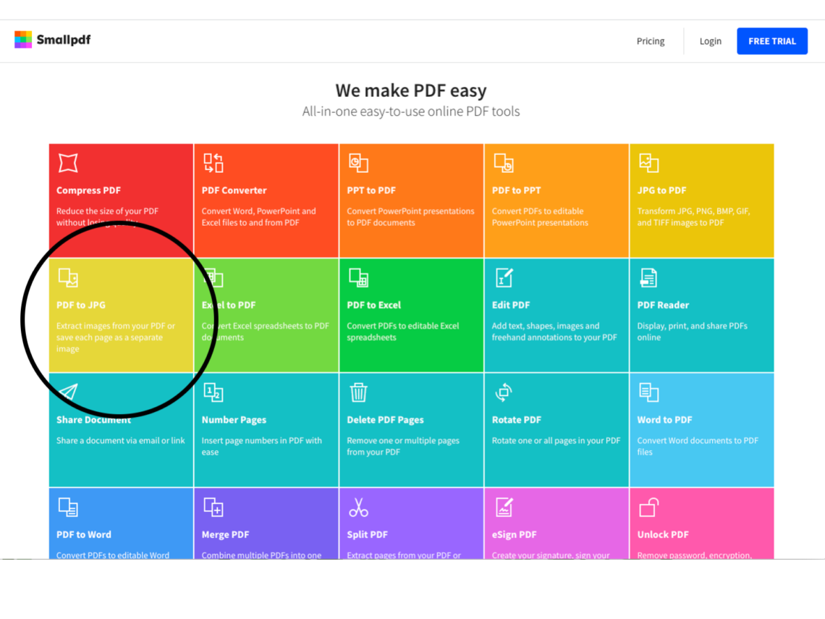Open the Pricing page

(x=651, y=41)
